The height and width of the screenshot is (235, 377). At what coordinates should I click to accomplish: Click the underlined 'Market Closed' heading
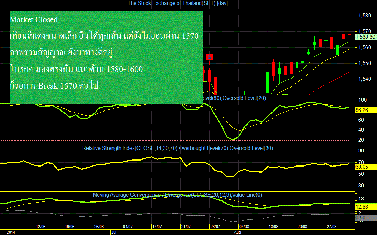(34, 19)
